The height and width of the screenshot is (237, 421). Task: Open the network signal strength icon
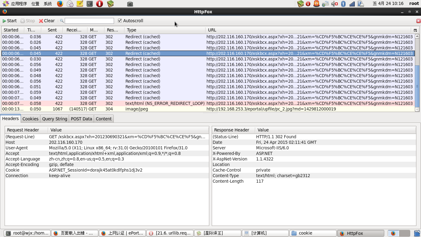point(352,4)
